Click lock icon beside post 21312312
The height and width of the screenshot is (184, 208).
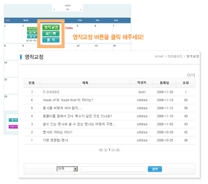44,92
